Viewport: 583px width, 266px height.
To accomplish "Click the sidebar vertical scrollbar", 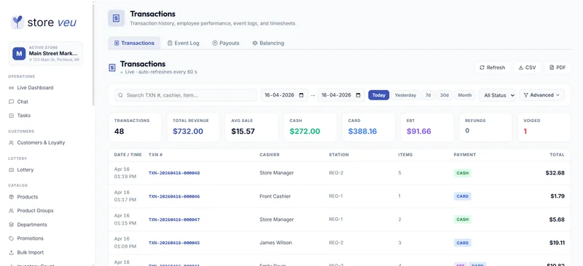I will 93,56.
